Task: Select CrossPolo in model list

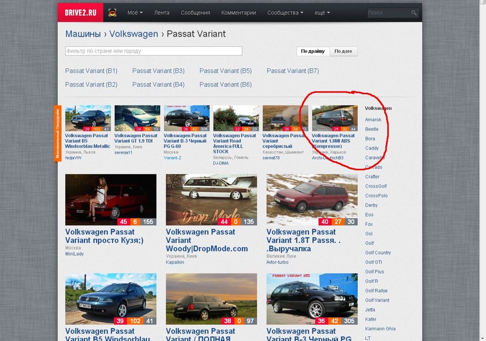Action: 376,196
